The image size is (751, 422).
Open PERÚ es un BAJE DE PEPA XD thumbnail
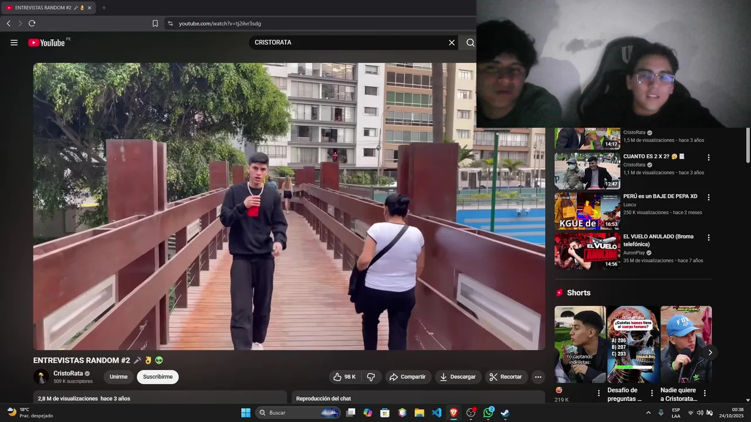click(587, 211)
